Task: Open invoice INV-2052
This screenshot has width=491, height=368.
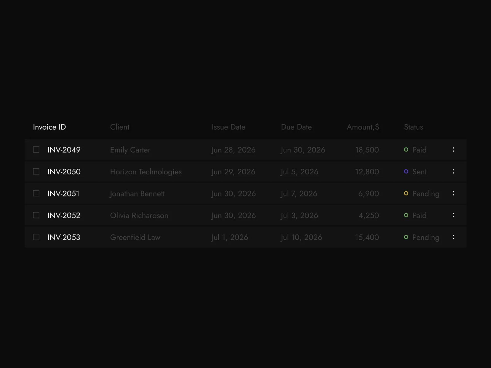Action: pos(64,215)
